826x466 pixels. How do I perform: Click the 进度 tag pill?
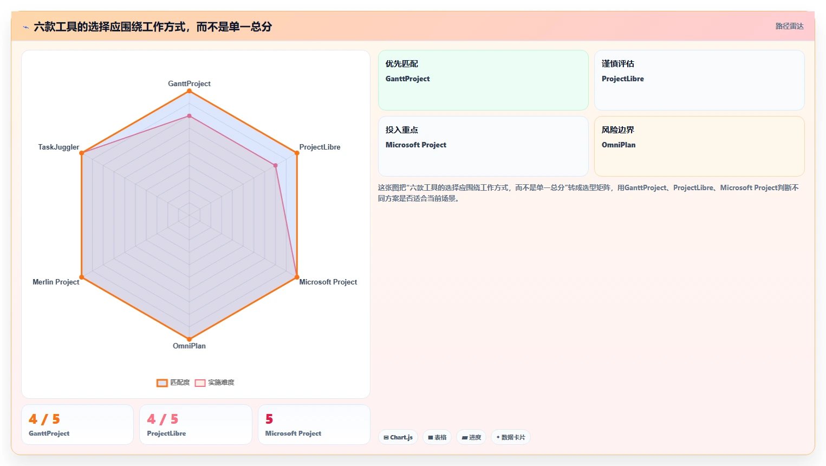471,437
